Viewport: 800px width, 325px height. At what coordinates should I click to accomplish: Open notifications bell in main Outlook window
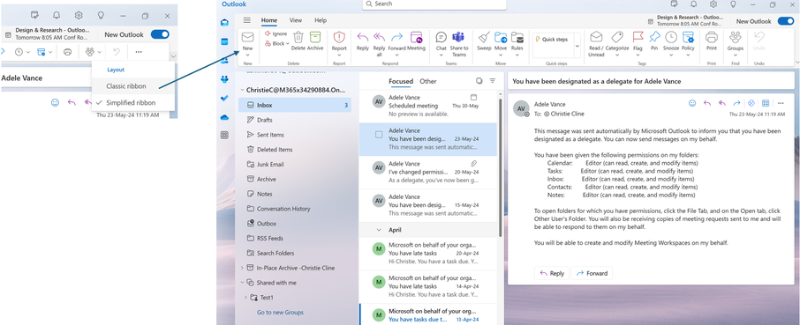click(693, 4)
